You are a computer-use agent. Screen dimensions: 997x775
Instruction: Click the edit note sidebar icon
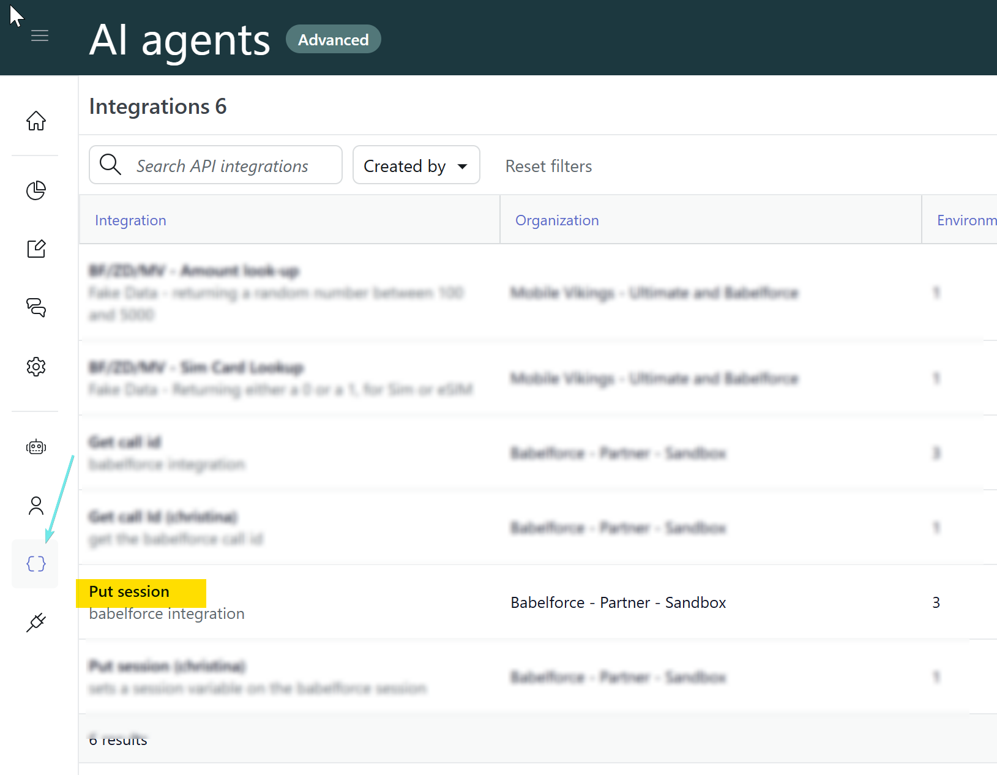click(36, 249)
